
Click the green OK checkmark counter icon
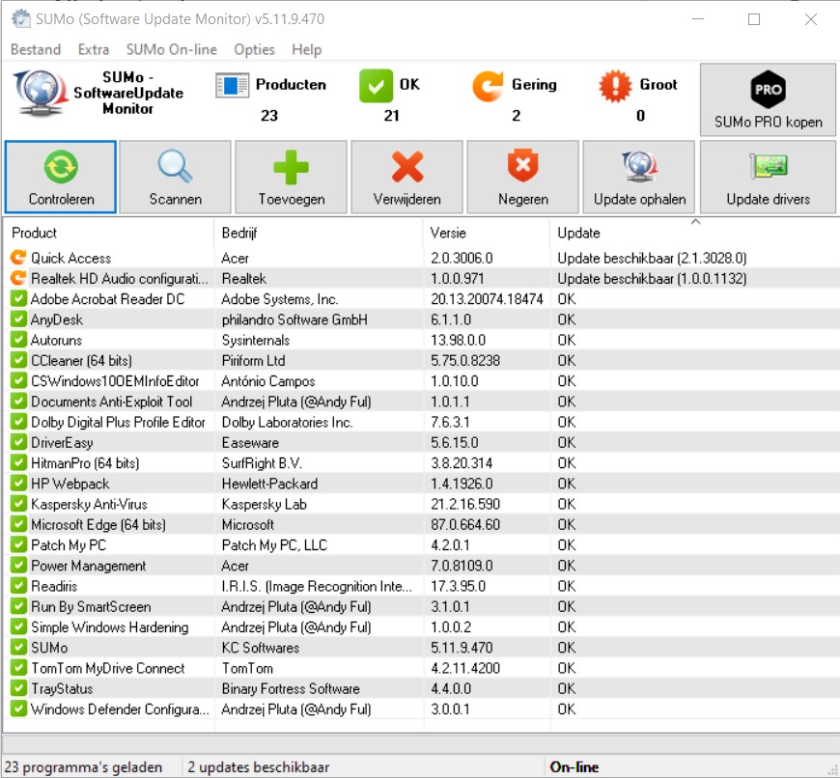pyautogui.click(x=376, y=86)
